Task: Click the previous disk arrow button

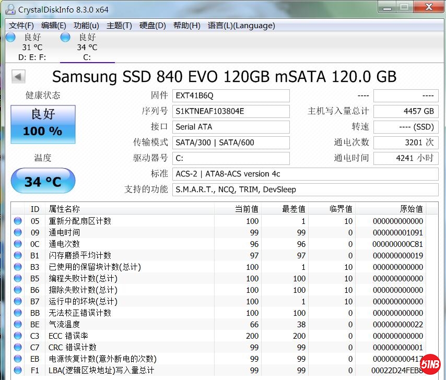Action: 19,77
